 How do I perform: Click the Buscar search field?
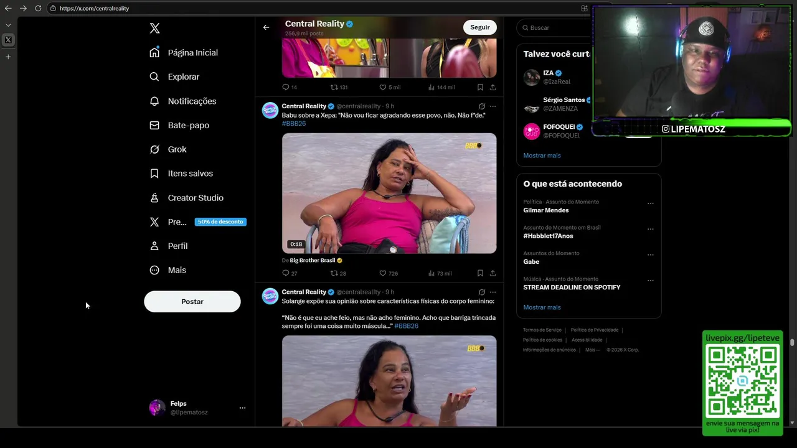(554, 27)
